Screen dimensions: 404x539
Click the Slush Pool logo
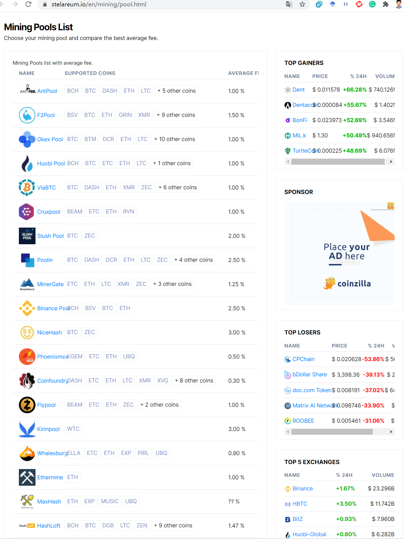(x=27, y=236)
